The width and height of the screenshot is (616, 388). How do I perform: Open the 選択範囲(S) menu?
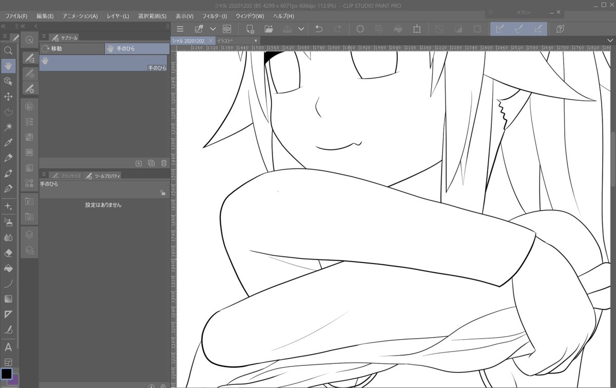pos(152,16)
